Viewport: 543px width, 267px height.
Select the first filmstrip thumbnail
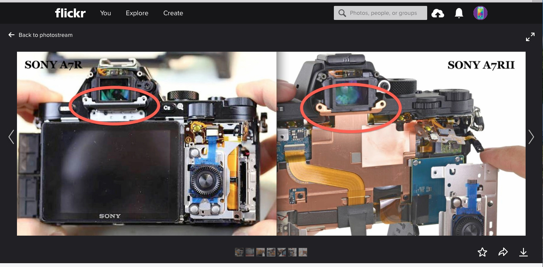pos(239,252)
